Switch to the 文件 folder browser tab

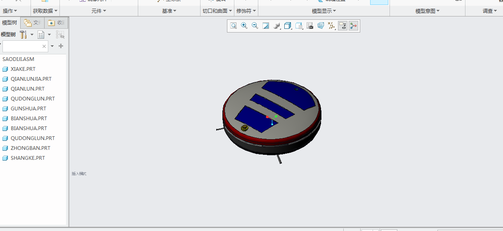click(x=32, y=23)
